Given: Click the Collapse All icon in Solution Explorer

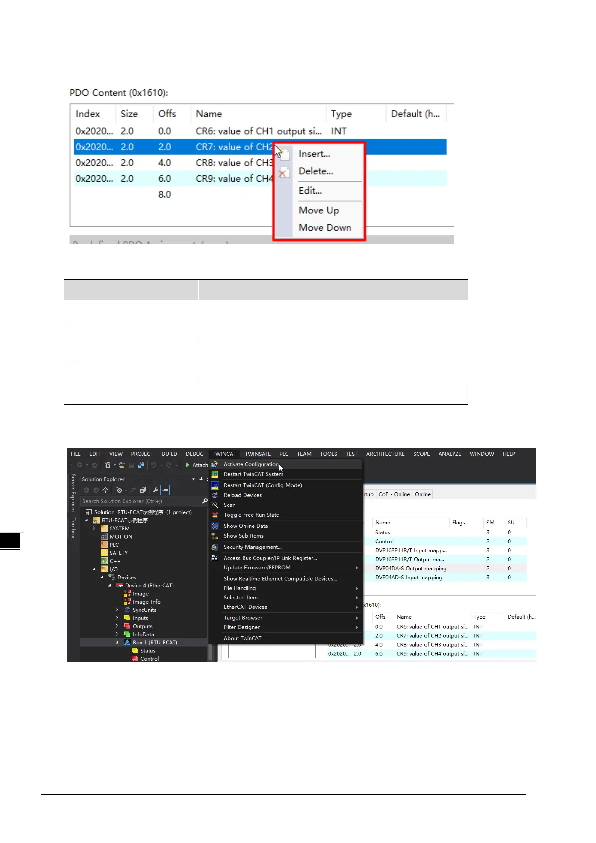Looking at the screenshot, I should (x=143, y=490).
